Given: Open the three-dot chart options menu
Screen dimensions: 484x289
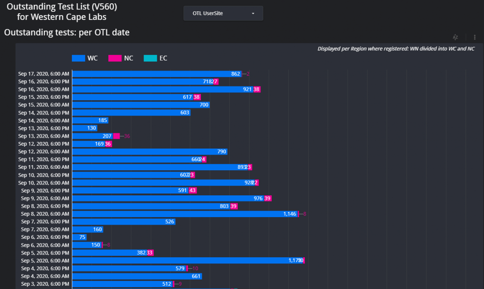Looking at the screenshot, I should 475,37.
